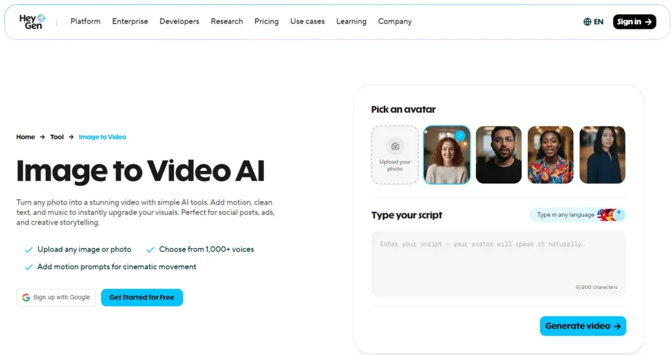Viewport: 672px width, 355px height.
Task: Click Get Started for Free button
Action: point(142,297)
